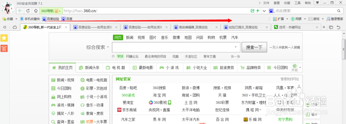Restore closed tab with undo icon
The height and width of the screenshot is (124, 346).
338,27
